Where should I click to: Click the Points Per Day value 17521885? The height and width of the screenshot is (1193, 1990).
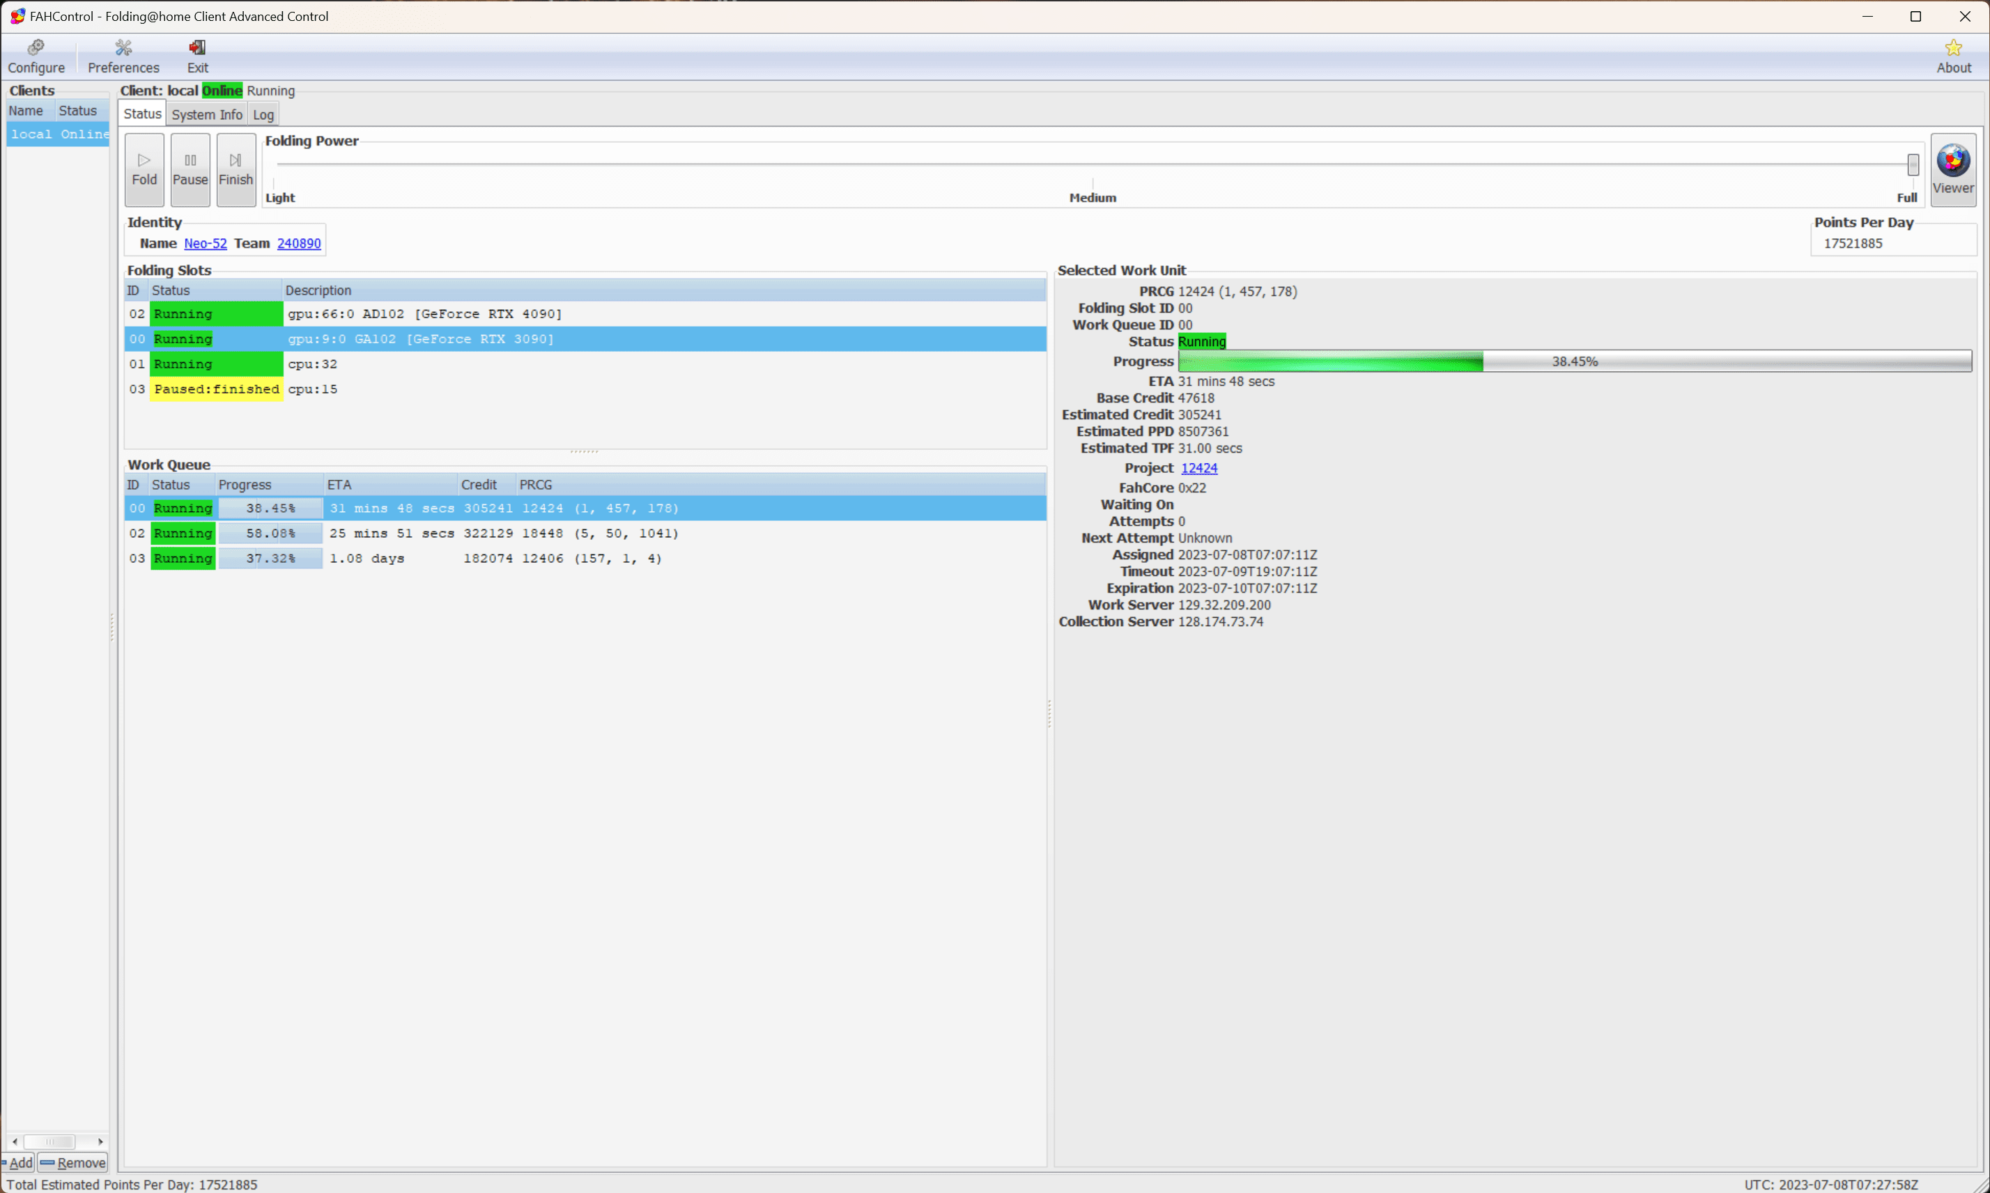pos(1853,244)
